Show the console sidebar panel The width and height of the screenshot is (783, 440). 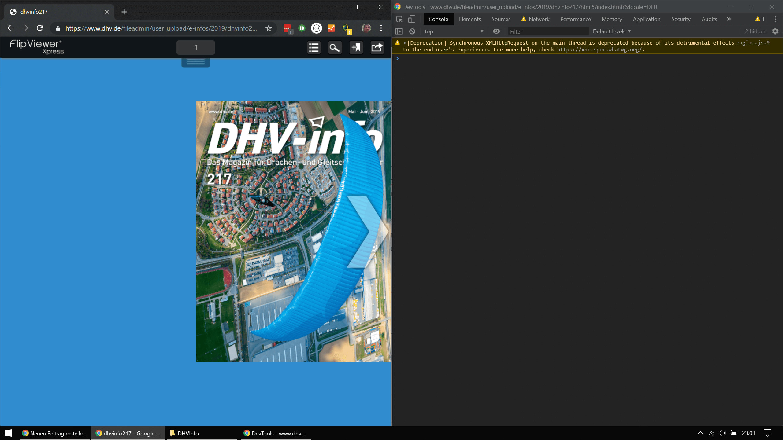coord(399,31)
